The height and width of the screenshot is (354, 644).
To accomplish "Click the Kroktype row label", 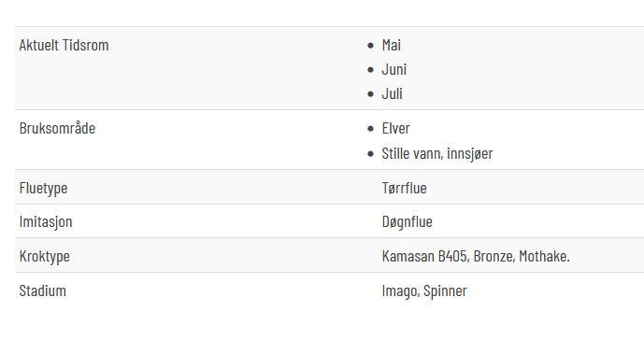I will click(44, 256).
